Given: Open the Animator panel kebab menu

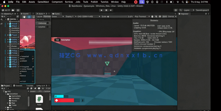Looking at the screenshot, I should [x=49, y=14].
